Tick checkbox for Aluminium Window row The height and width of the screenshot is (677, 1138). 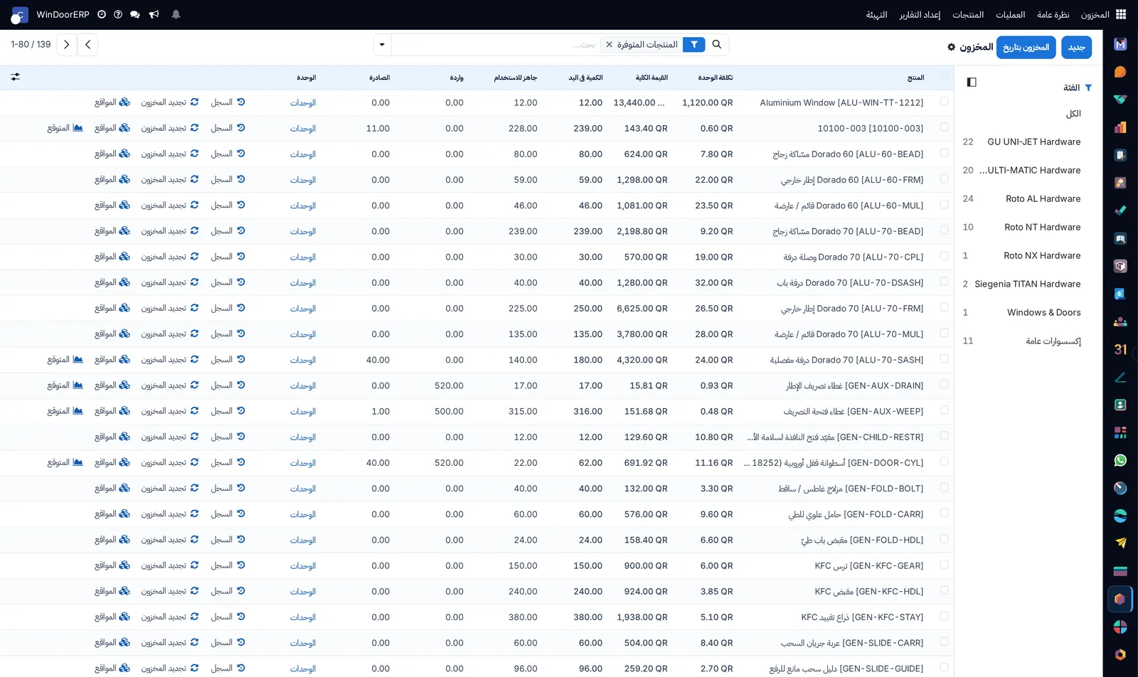944,102
